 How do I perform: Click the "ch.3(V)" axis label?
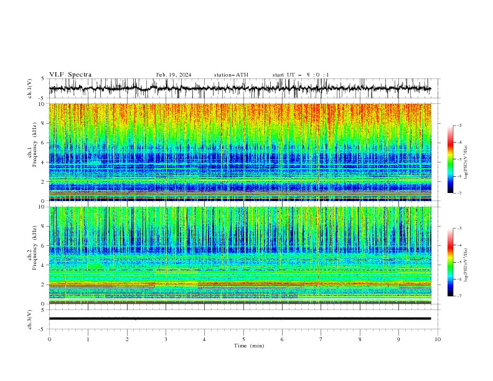[x=30, y=319]
